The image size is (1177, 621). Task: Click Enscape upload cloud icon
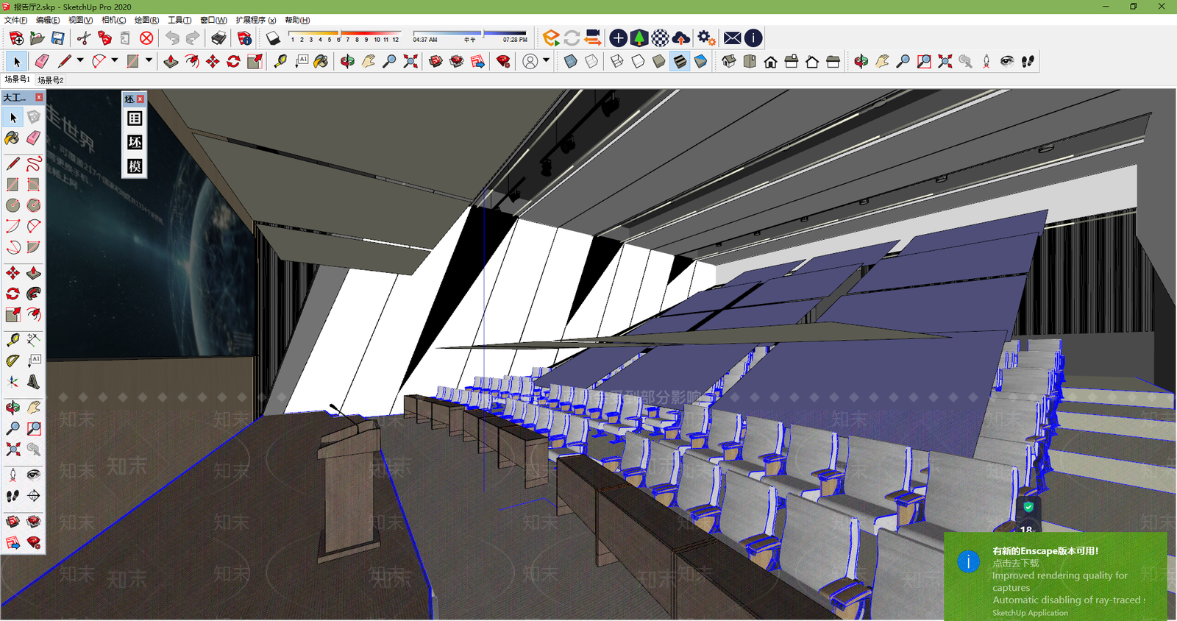click(x=681, y=38)
